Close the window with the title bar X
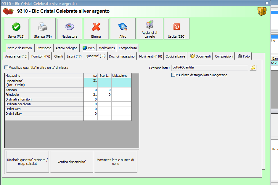Screen dimensions: 278x185 (x=267, y=3)
